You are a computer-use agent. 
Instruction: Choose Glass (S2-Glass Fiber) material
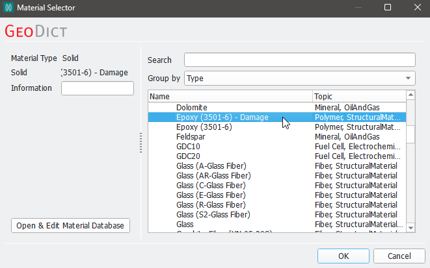tap(213, 214)
